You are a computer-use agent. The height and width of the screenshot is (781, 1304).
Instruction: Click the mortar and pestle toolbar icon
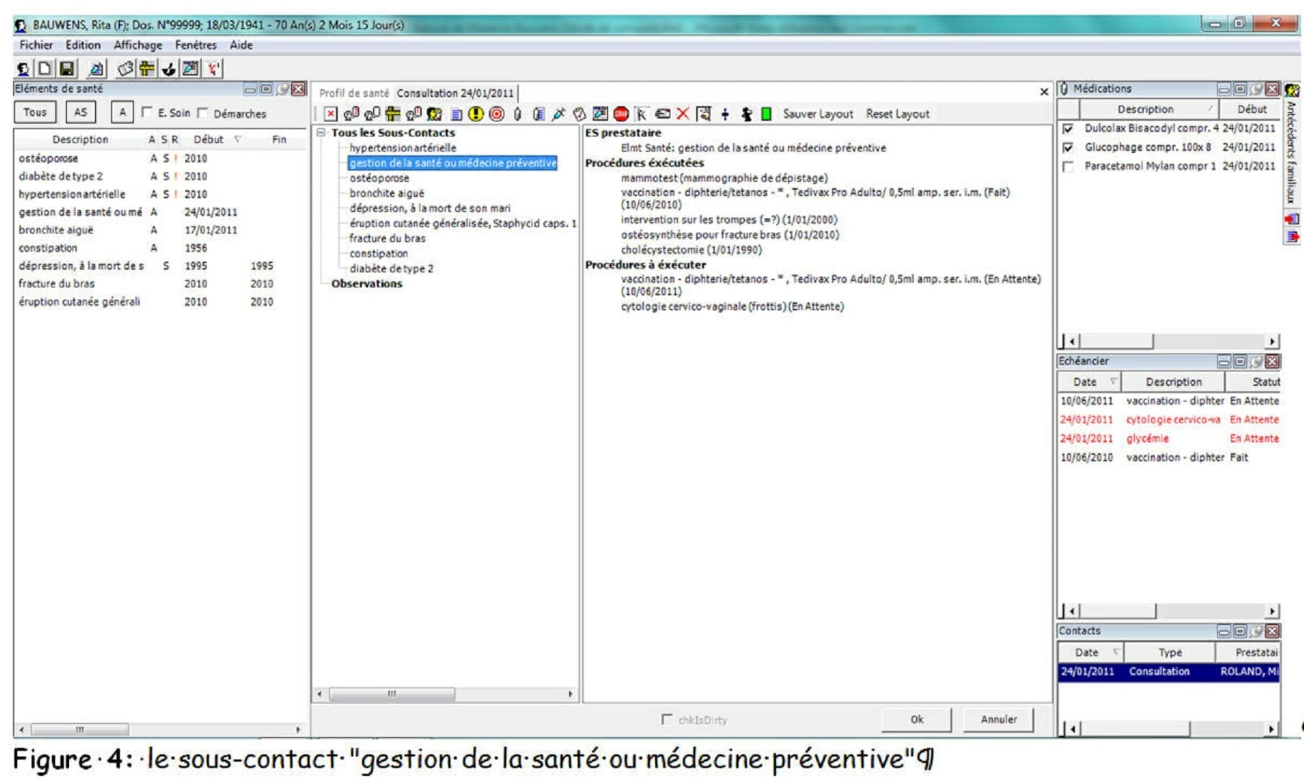click(x=168, y=69)
